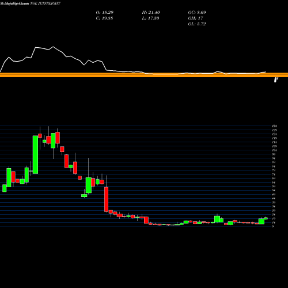The image size is (288, 288).
Task: Select the OL: 5.72 reading
Action: pyautogui.click(x=197, y=24)
